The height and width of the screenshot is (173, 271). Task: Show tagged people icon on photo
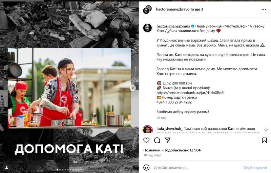pos(6,168)
